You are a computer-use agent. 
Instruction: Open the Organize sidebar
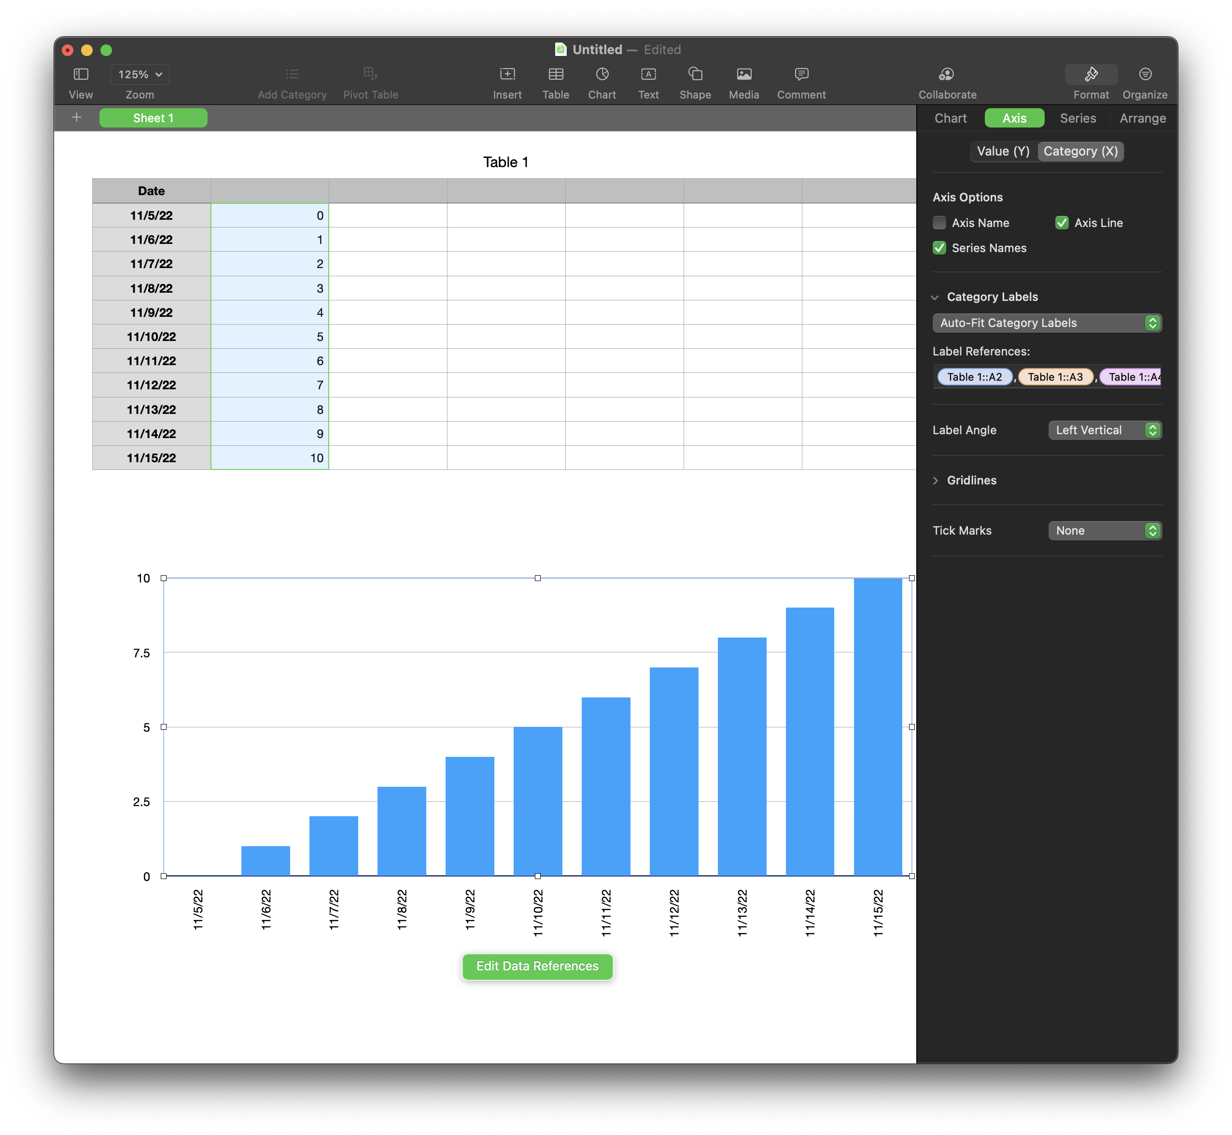1145,75
